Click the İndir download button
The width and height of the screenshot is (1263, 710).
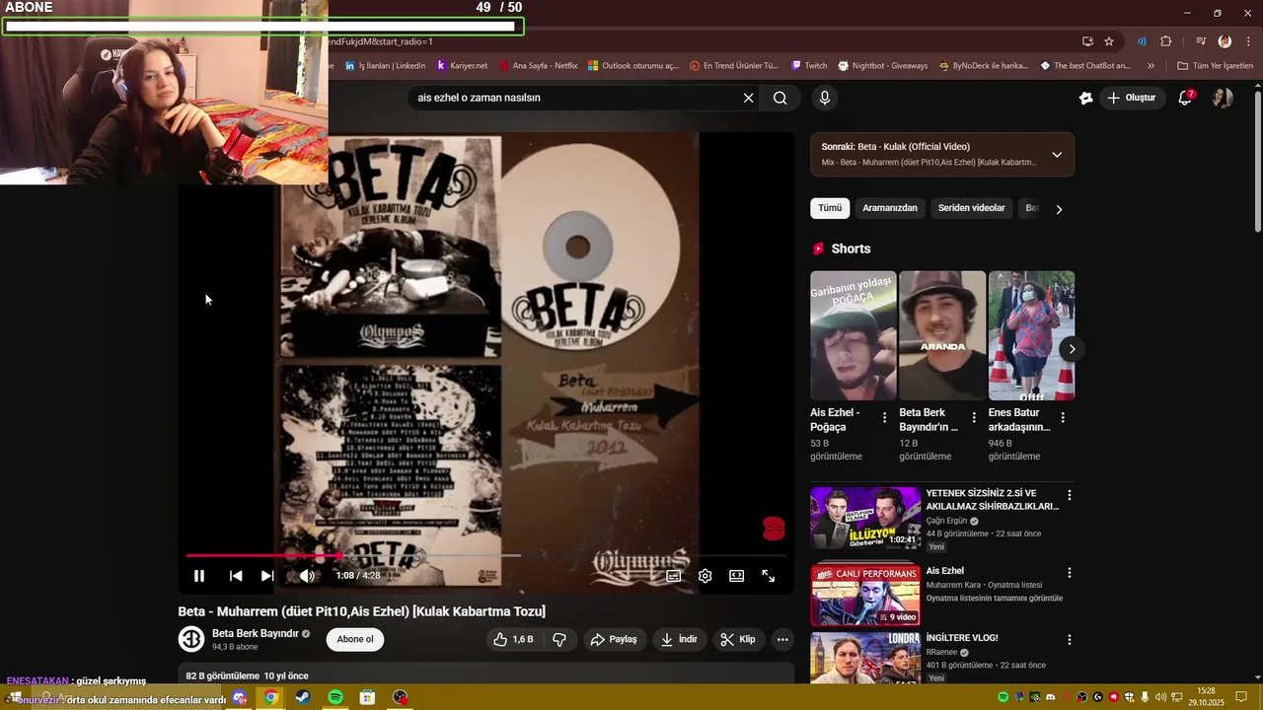pyautogui.click(x=679, y=639)
